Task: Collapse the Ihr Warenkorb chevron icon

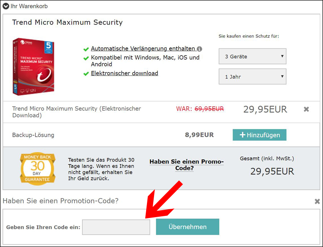Action: tap(6, 6)
